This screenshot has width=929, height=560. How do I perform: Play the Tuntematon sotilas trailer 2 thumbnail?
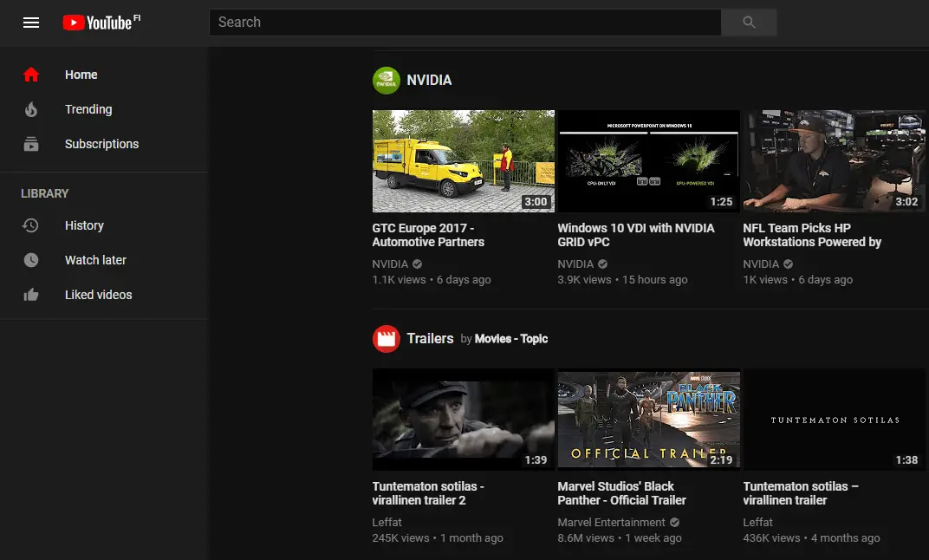464,420
